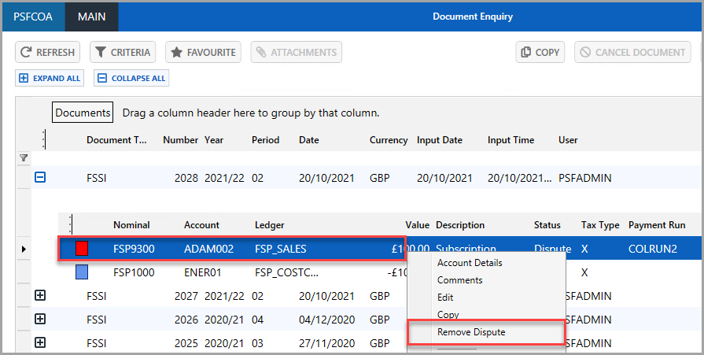
Task: Select the FSP_SALES ledger cell
Action: point(281,249)
